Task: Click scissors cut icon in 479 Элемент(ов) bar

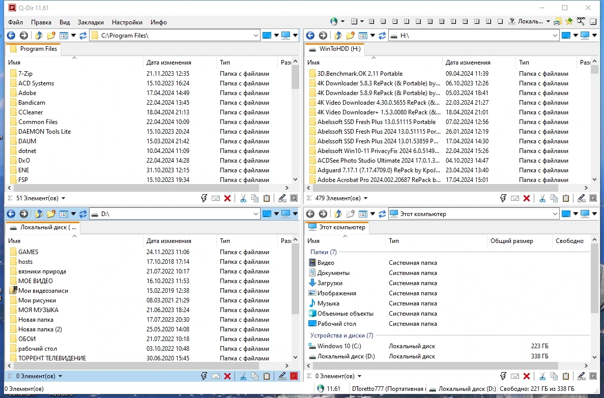Action: (542, 198)
